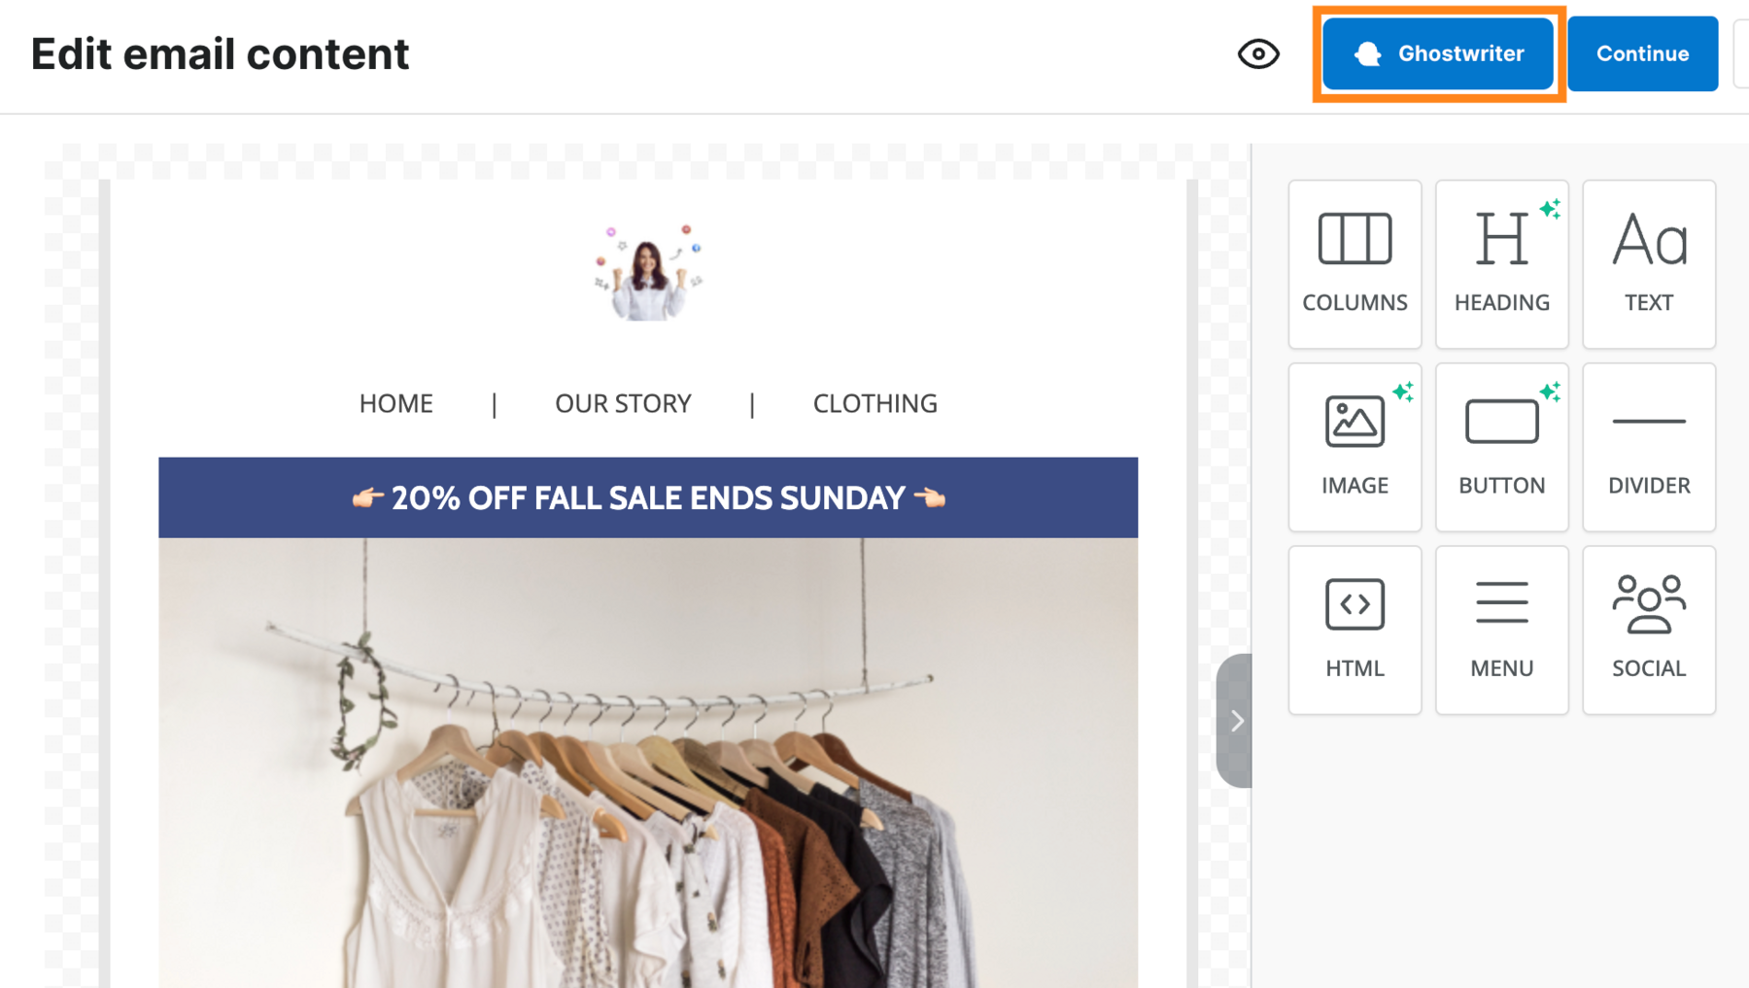Toggle email preview with eye icon
Viewport: 1749px width, 988px height.
point(1258,54)
